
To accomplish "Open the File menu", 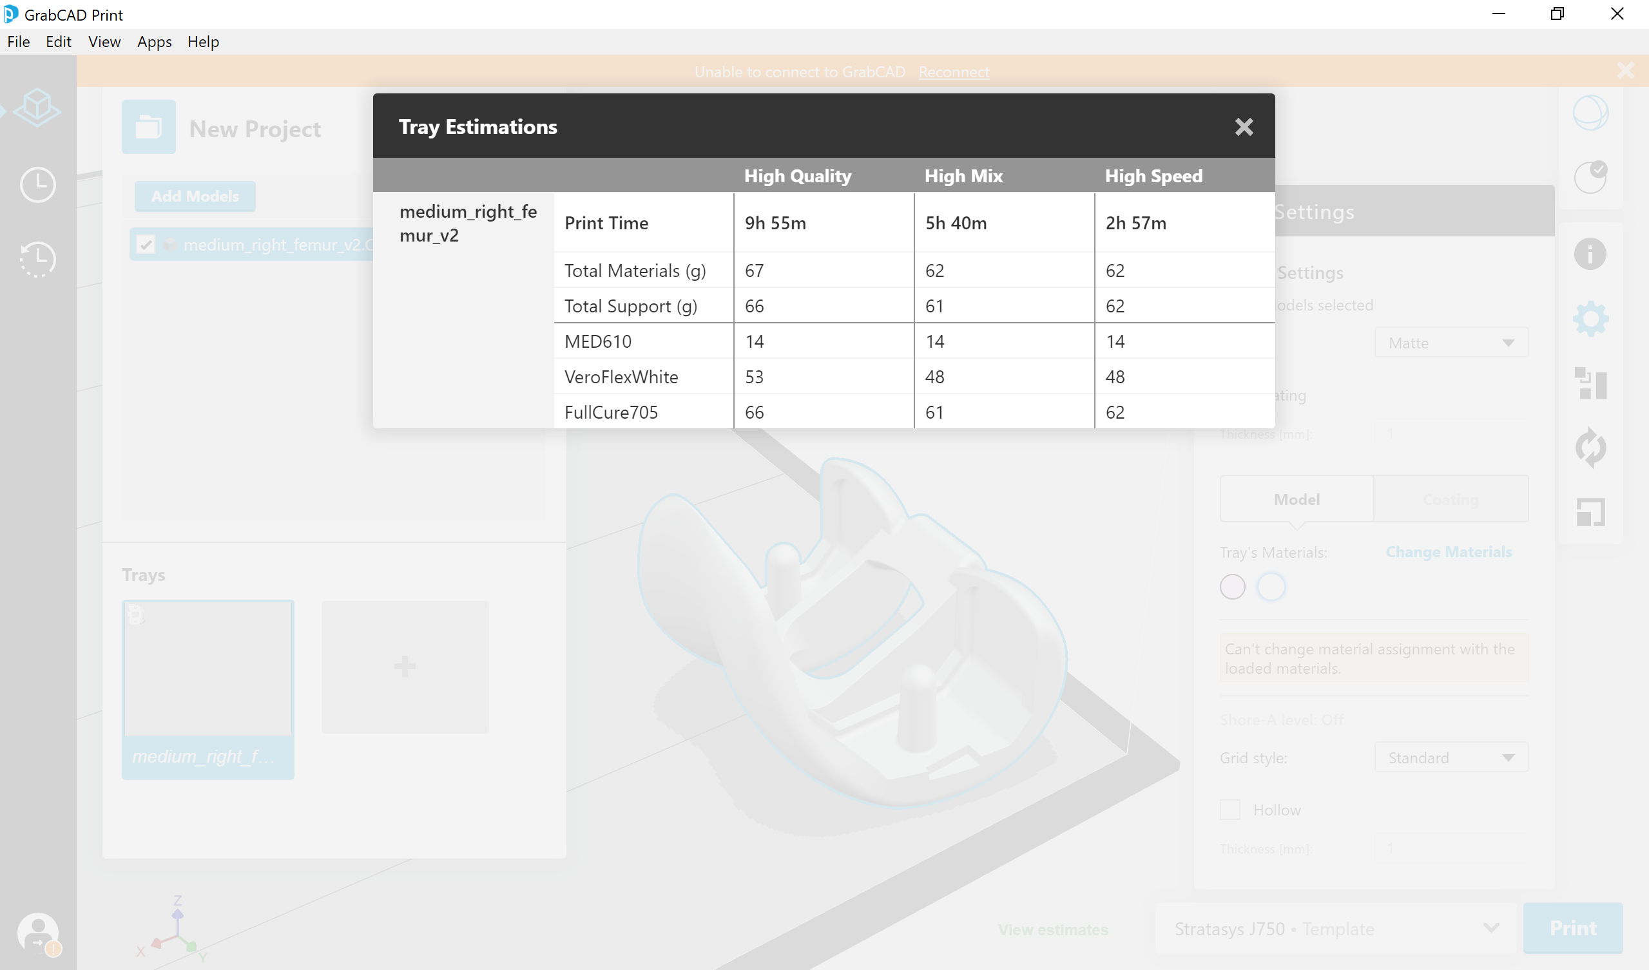I will 18,42.
